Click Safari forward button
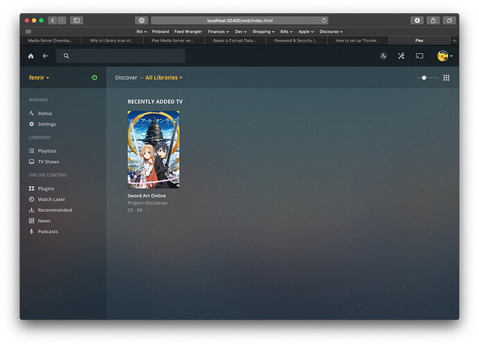Viewport: 479px width, 346px height. 62,20
